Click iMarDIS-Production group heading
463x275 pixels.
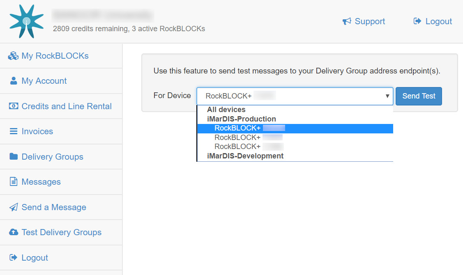coord(242,119)
